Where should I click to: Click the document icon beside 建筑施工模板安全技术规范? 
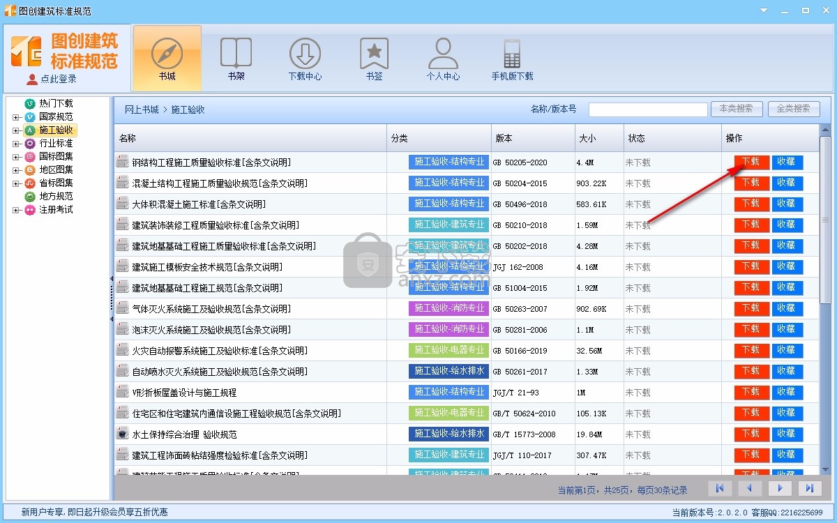[123, 266]
